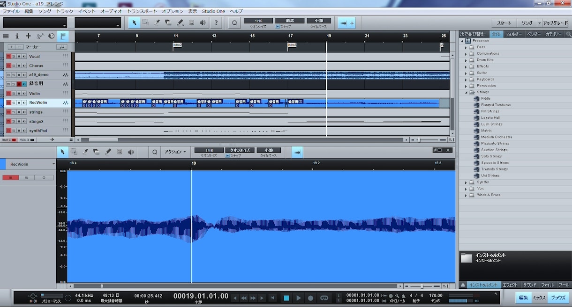The width and height of the screenshot is (572, 307).
Task: Activate the listen speaker tool in the main toolbar
Action: point(203,22)
